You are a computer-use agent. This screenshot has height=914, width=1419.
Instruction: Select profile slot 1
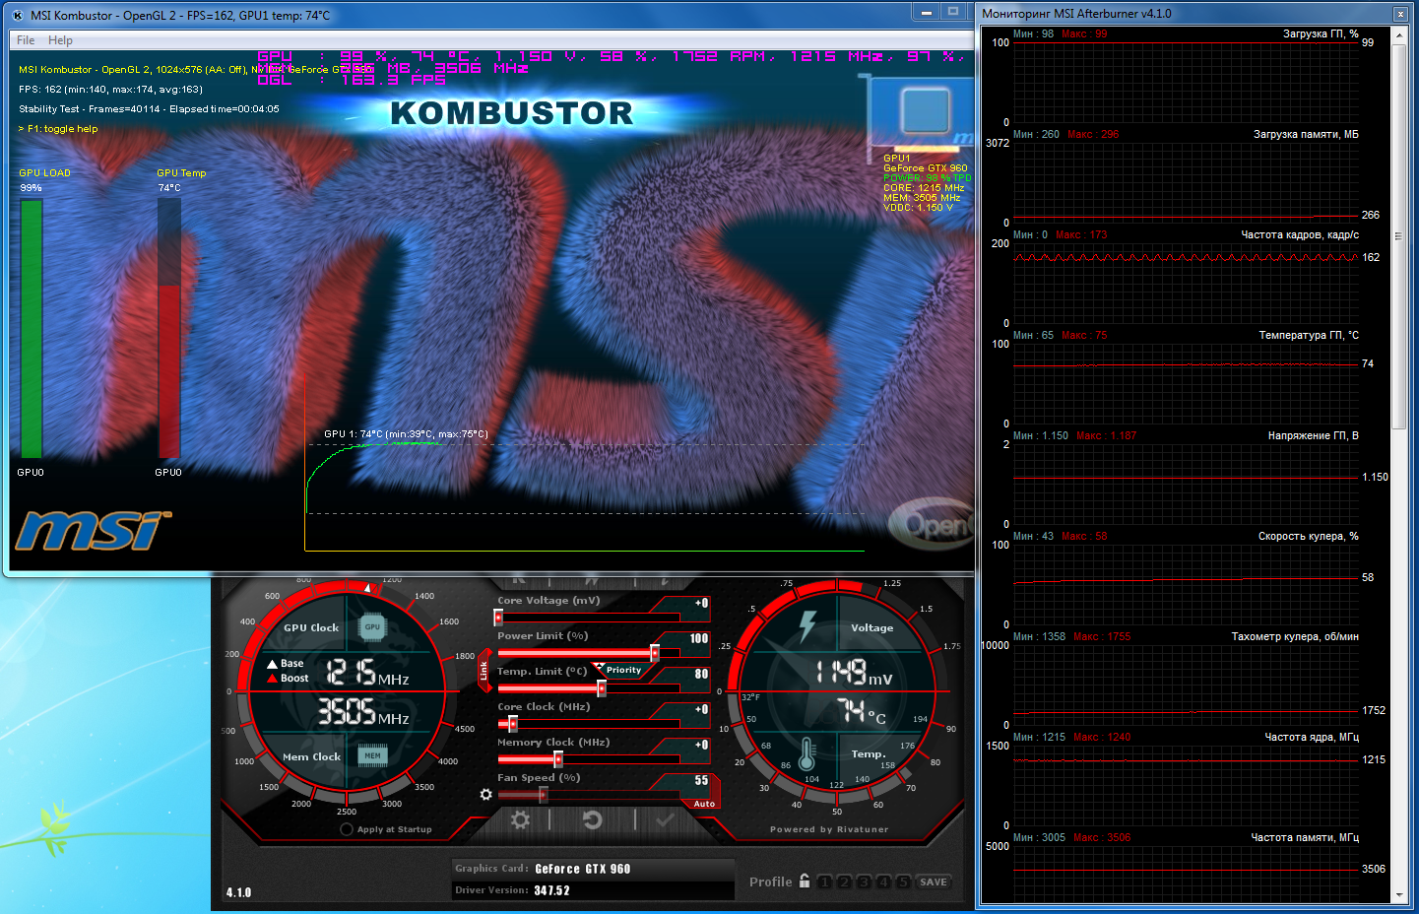[x=825, y=882]
